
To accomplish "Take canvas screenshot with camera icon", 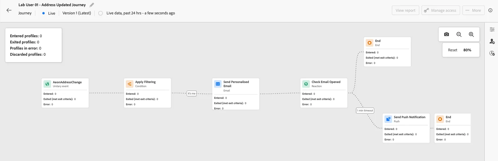I will point(447,34).
